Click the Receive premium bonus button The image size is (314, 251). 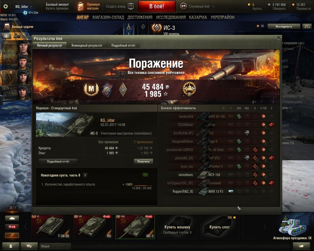[143, 161]
